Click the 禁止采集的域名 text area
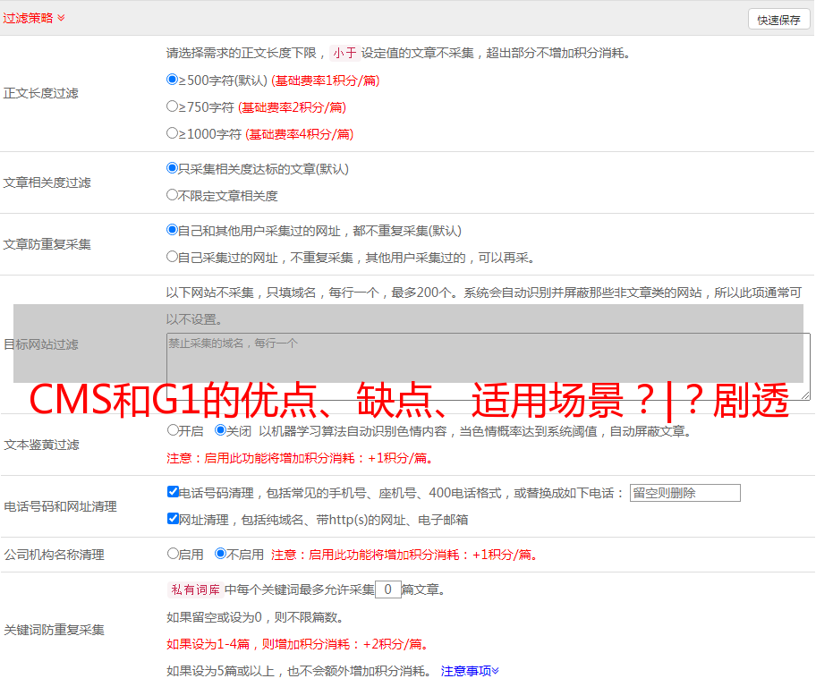This screenshot has width=816, height=687. click(488, 366)
